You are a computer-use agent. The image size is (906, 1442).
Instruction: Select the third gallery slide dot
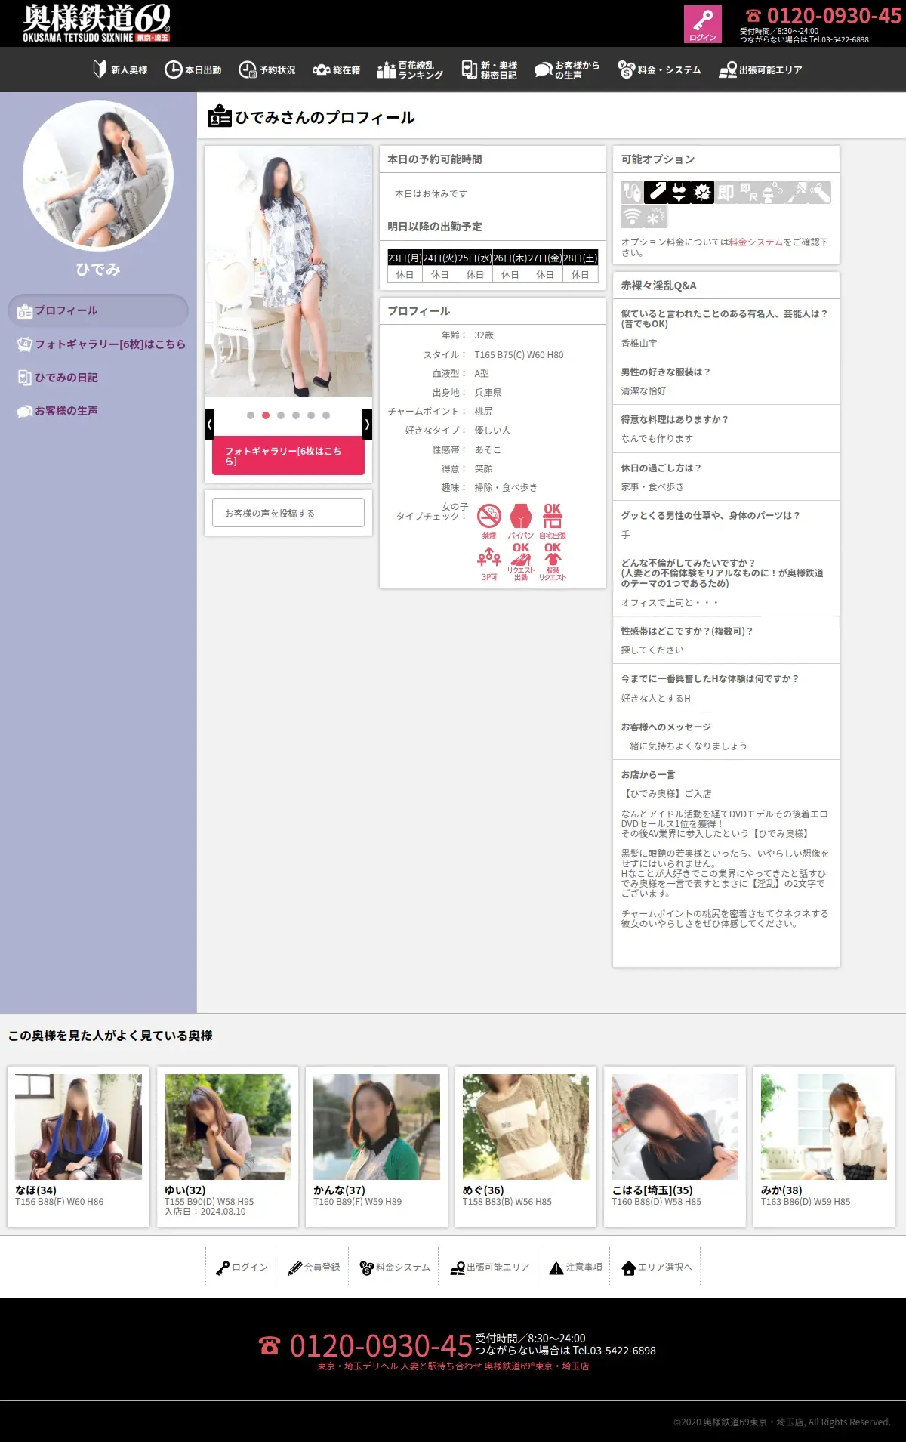tap(281, 415)
